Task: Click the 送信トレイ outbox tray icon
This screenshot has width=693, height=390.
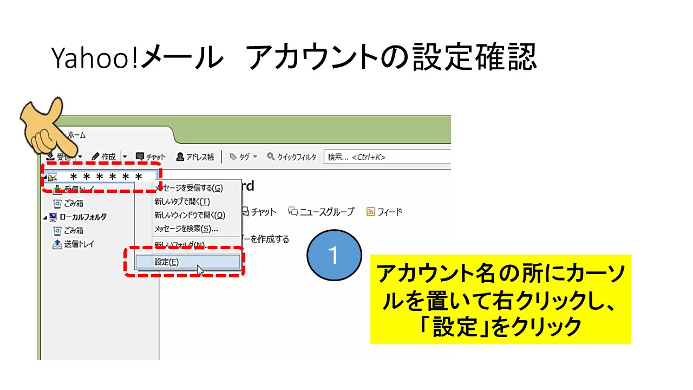Action: (57, 244)
